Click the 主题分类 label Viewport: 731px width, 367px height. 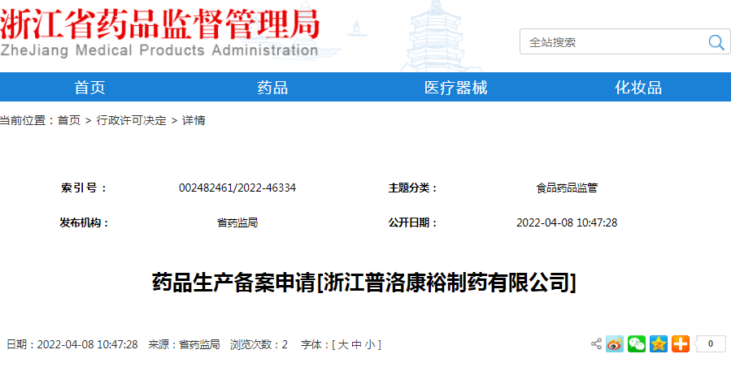pyautogui.click(x=412, y=188)
